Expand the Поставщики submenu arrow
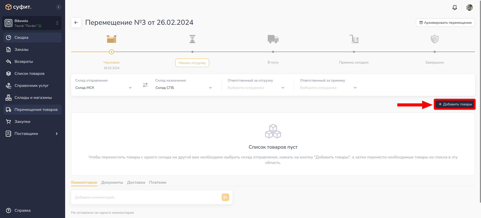This screenshot has height=218, width=481. [57, 134]
